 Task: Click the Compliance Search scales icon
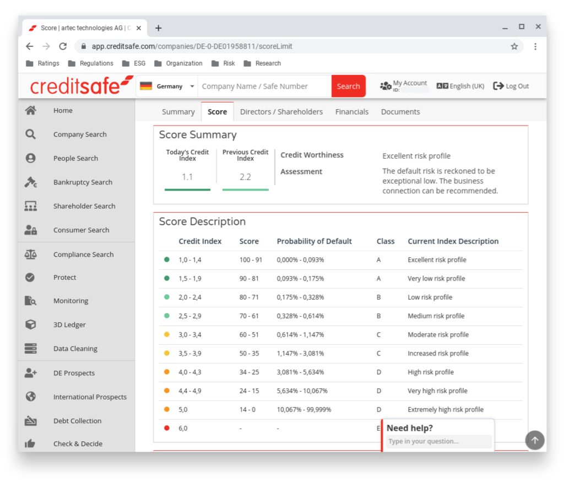31,255
